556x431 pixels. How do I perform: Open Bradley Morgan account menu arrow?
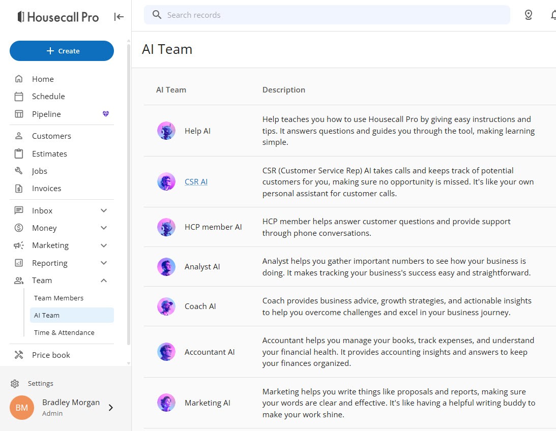pyautogui.click(x=110, y=408)
